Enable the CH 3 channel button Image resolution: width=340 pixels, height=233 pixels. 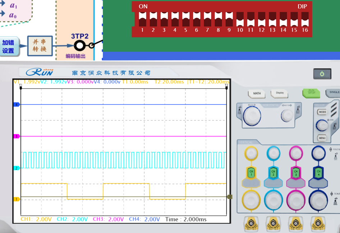[295, 173]
